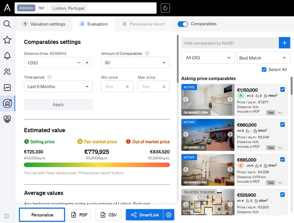Open notifications bell in the sidebar
Viewport: 294px width, 223px height.
[7, 56]
